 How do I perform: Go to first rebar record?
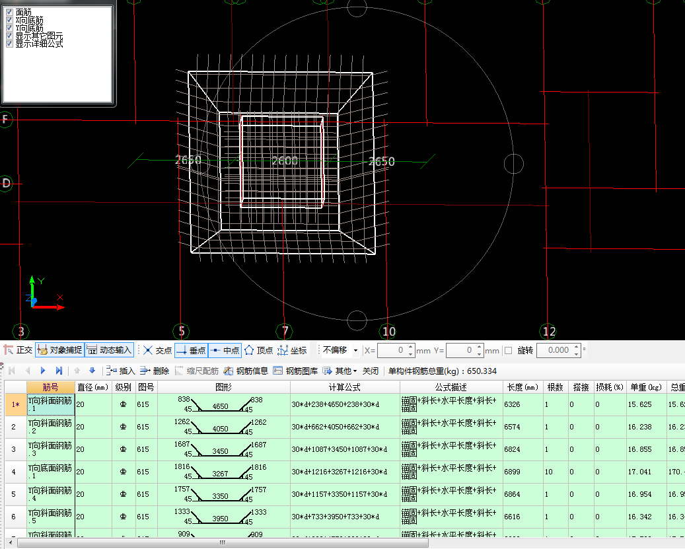coord(12,371)
